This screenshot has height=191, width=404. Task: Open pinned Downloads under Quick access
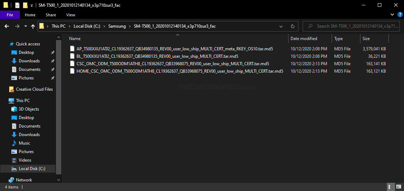tap(29, 61)
